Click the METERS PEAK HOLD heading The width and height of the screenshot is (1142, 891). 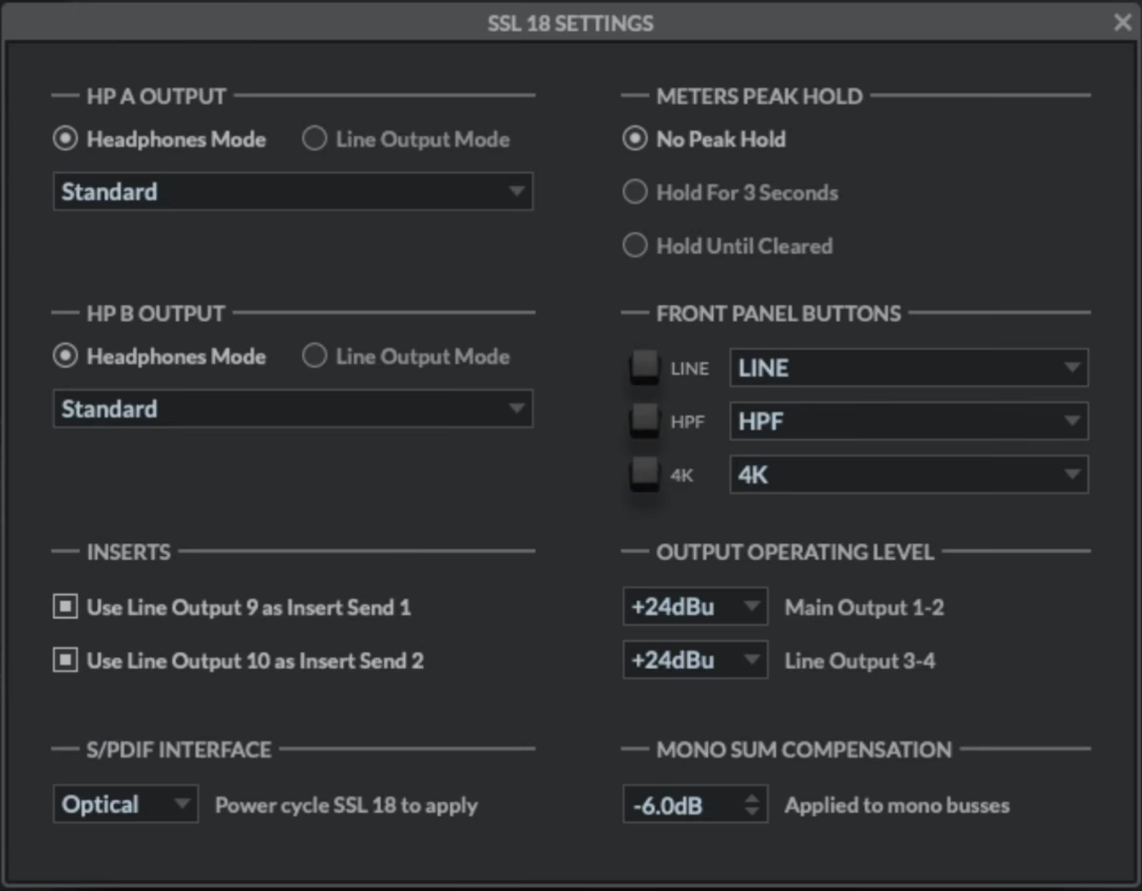click(760, 96)
